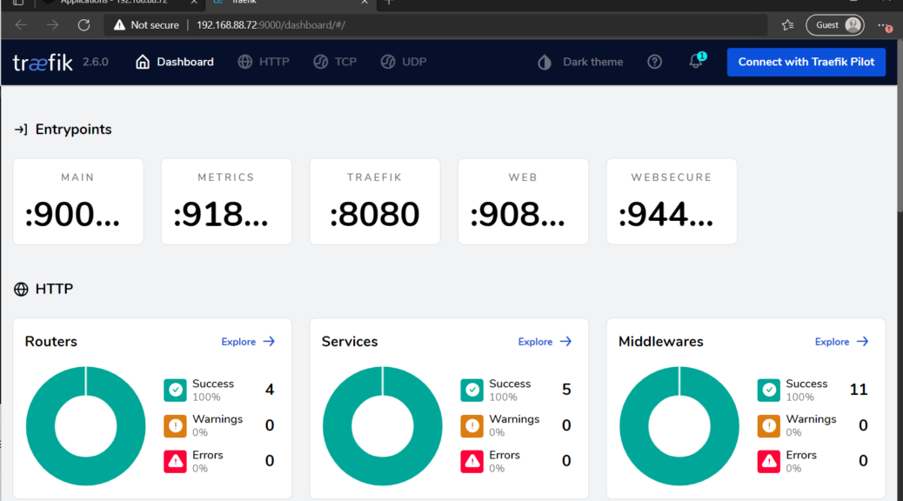Click the Traefik version 2.6.0 label

[95, 63]
